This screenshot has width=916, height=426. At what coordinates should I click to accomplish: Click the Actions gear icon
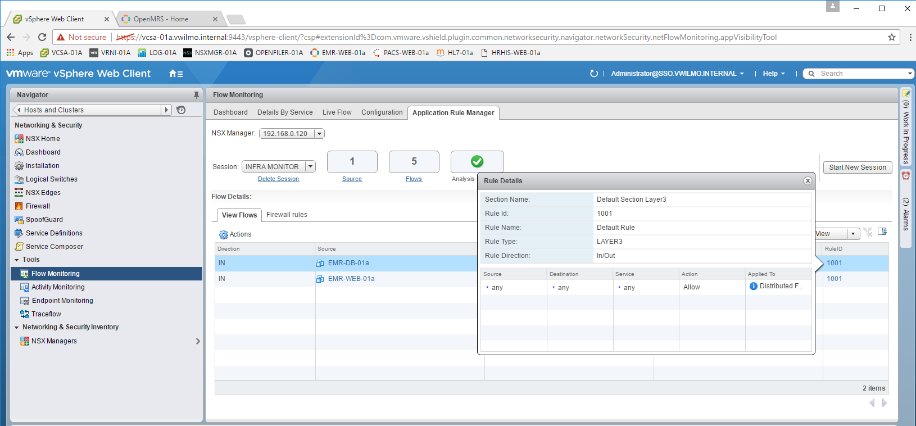[224, 234]
